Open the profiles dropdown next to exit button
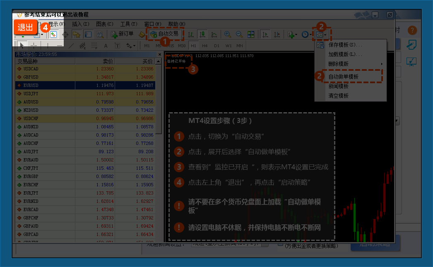 tap(38, 35)
